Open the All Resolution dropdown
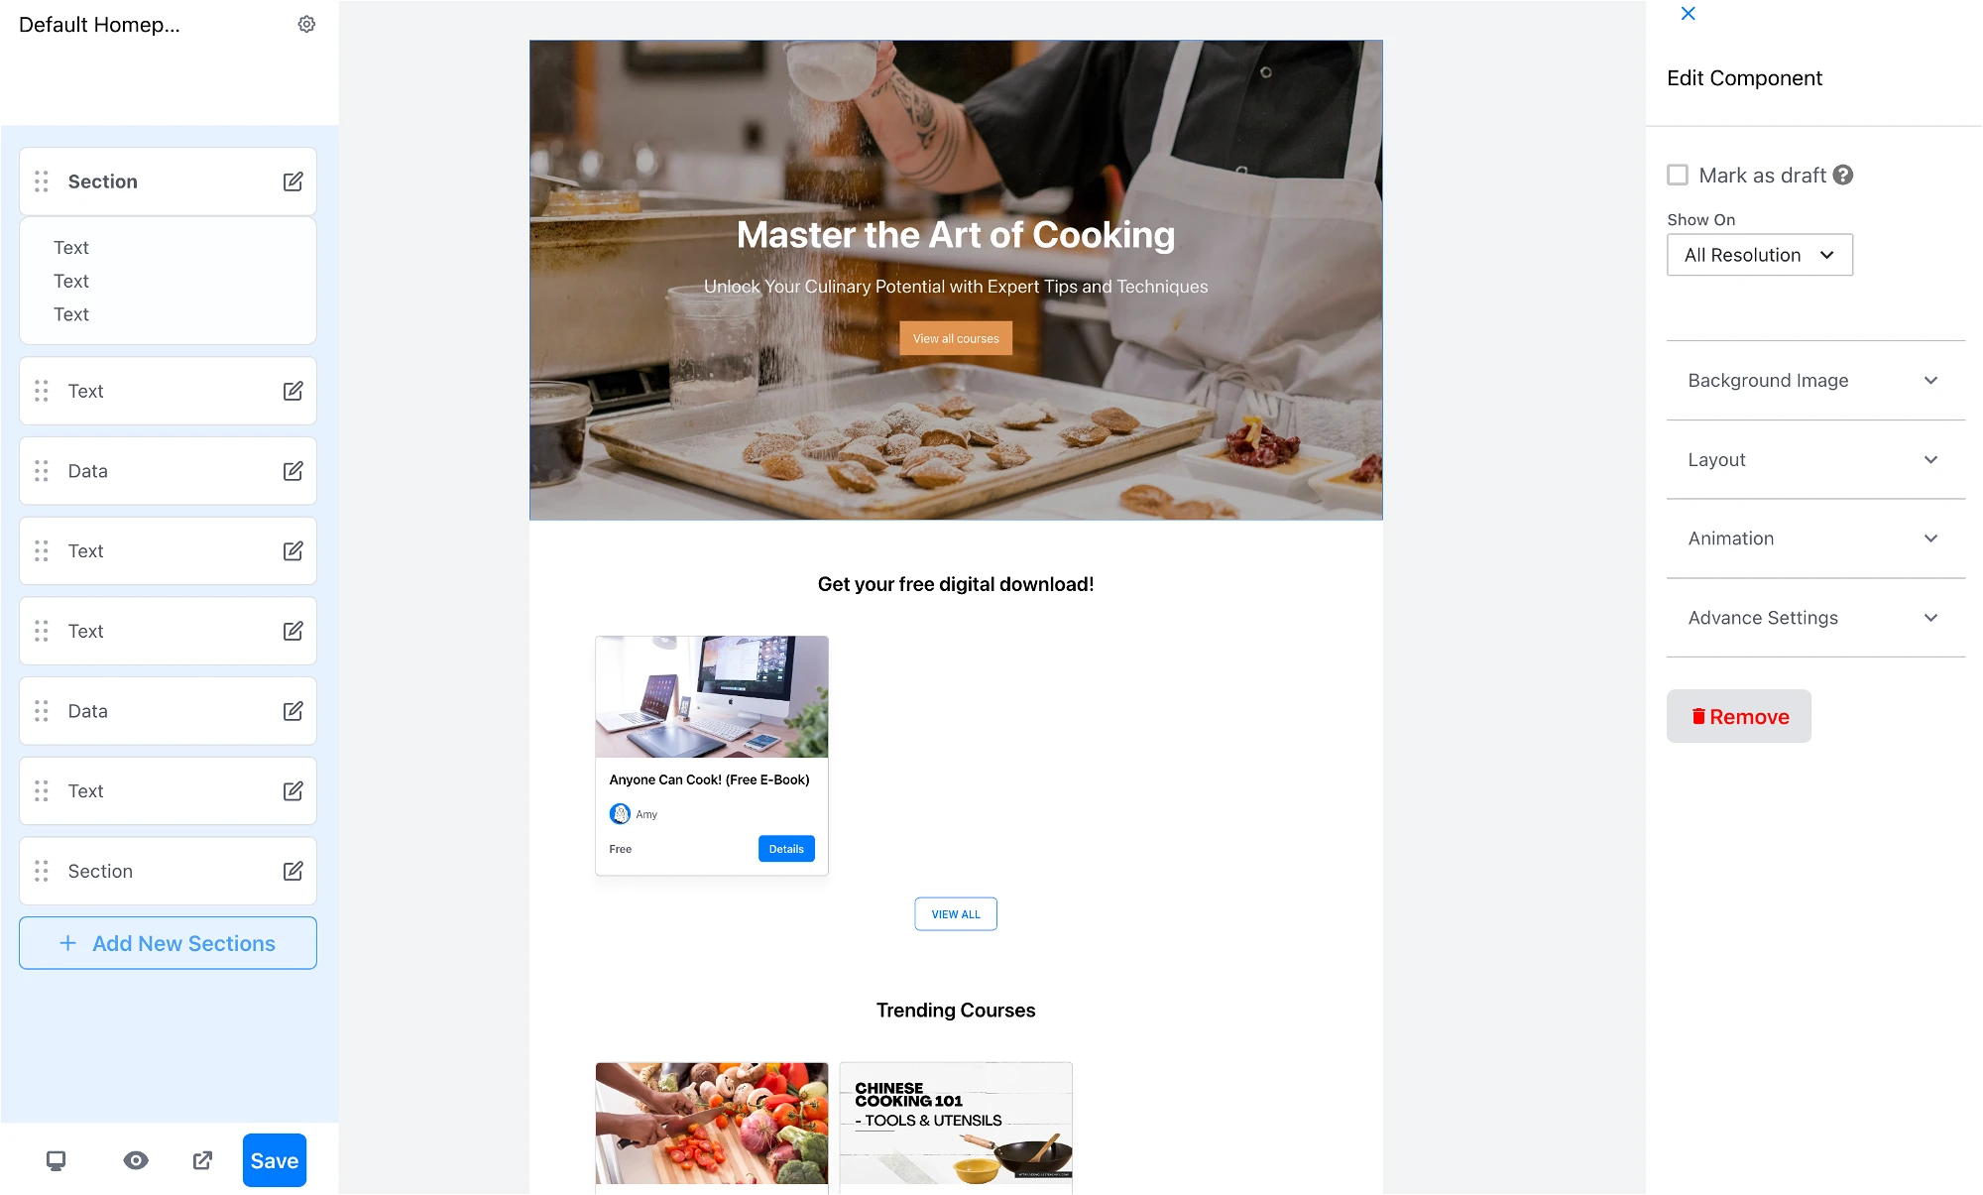 pos(1760,255)
